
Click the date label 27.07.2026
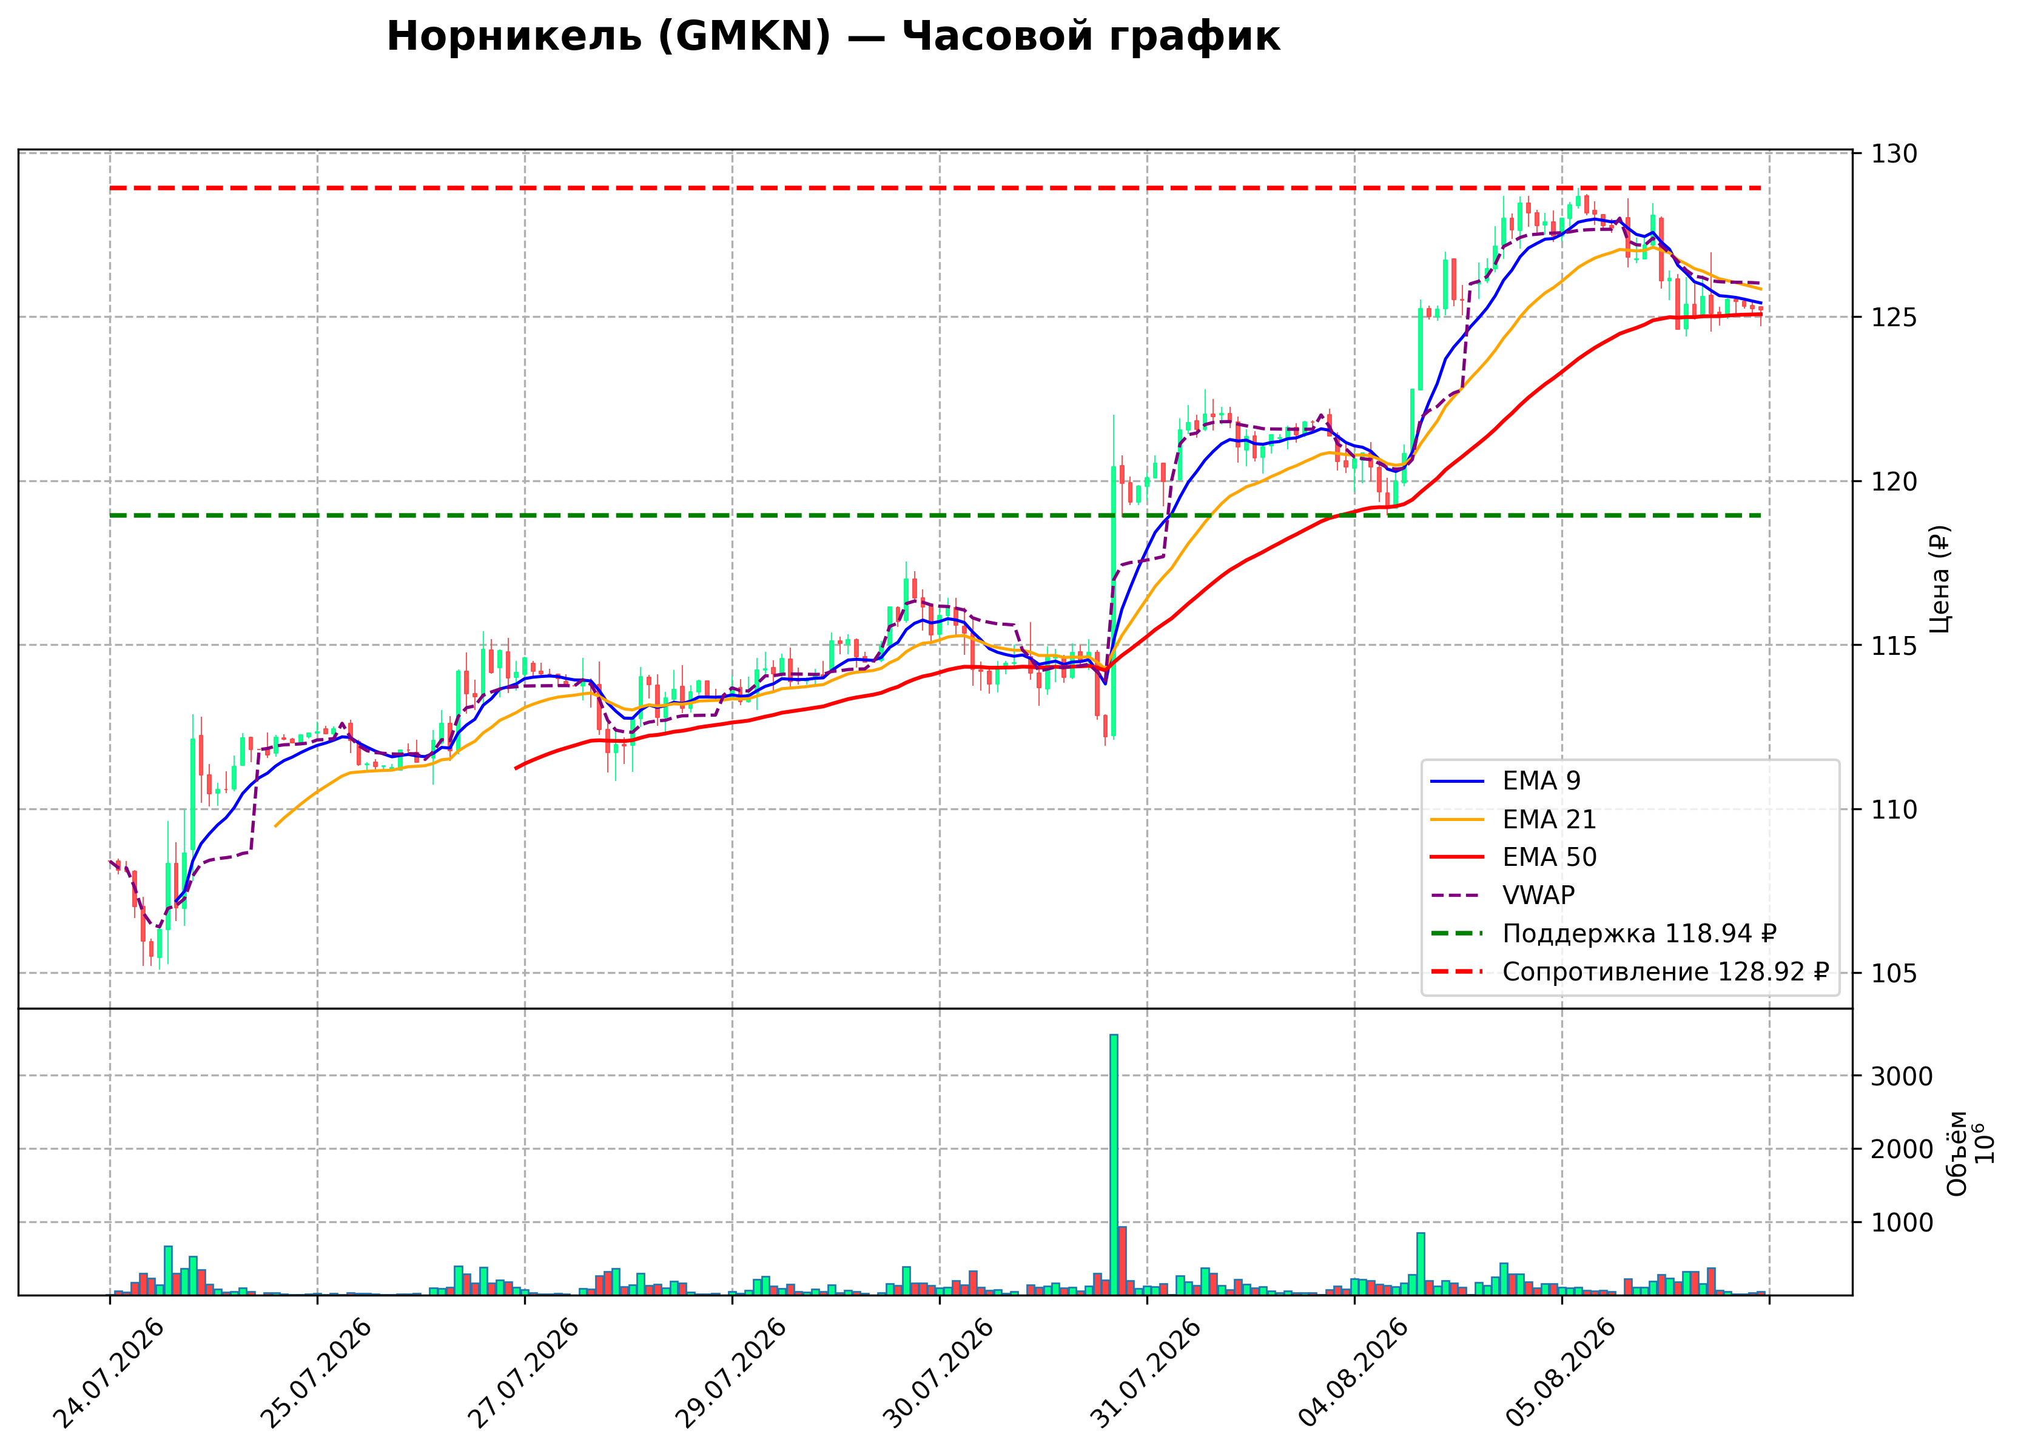(523, 1373)
